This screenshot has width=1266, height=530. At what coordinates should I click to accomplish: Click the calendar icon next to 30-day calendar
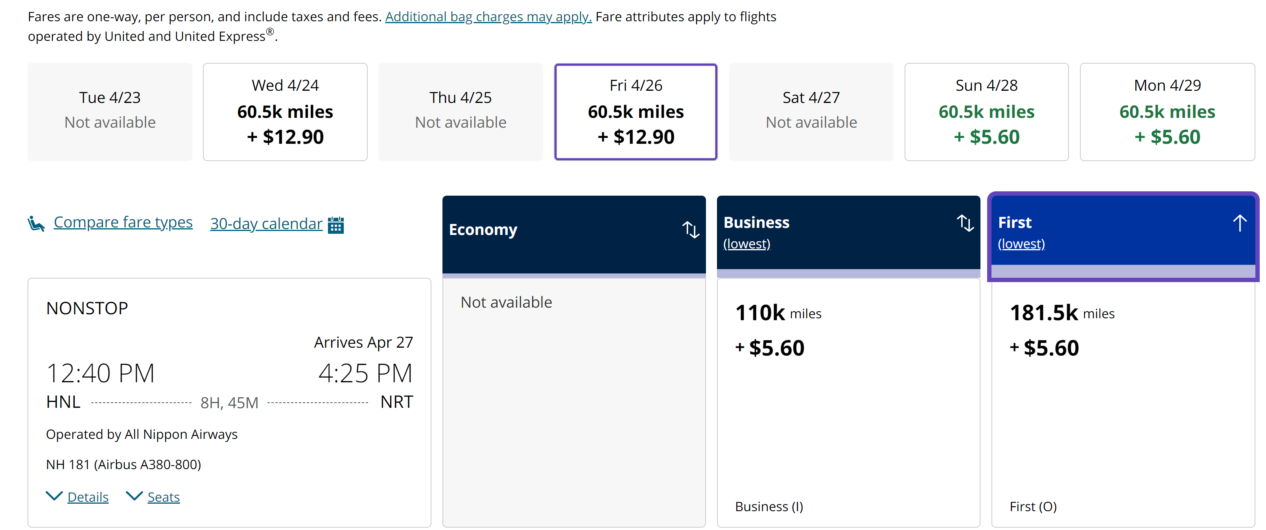(x=335, y=225)
